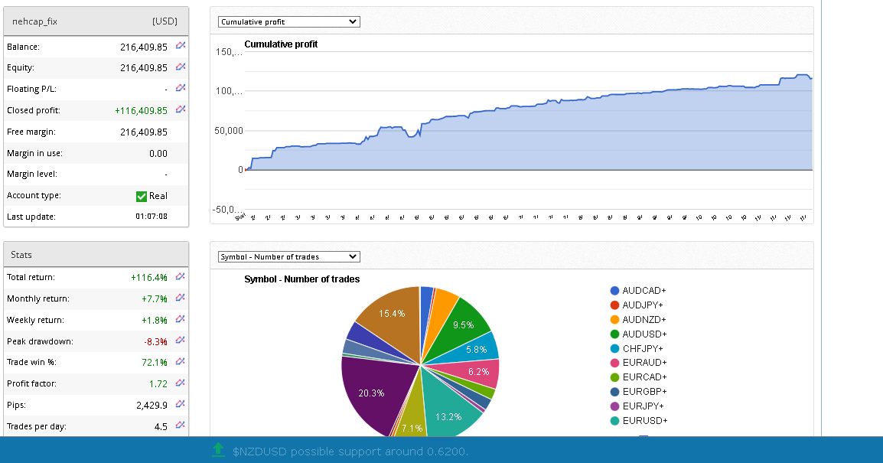883x463 pixels.
Task: Show chart for Total return
Action: [181, 276]
